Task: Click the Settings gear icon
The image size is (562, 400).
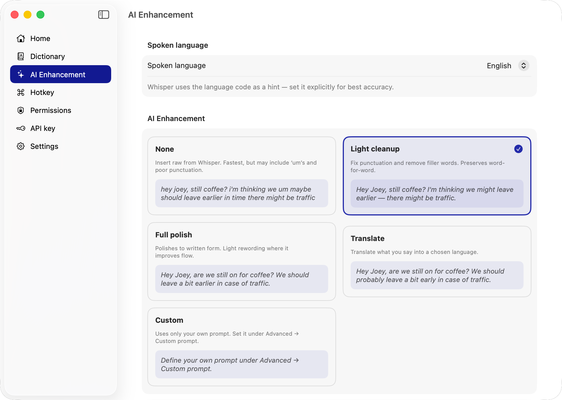Action: (x=21, y=146)
